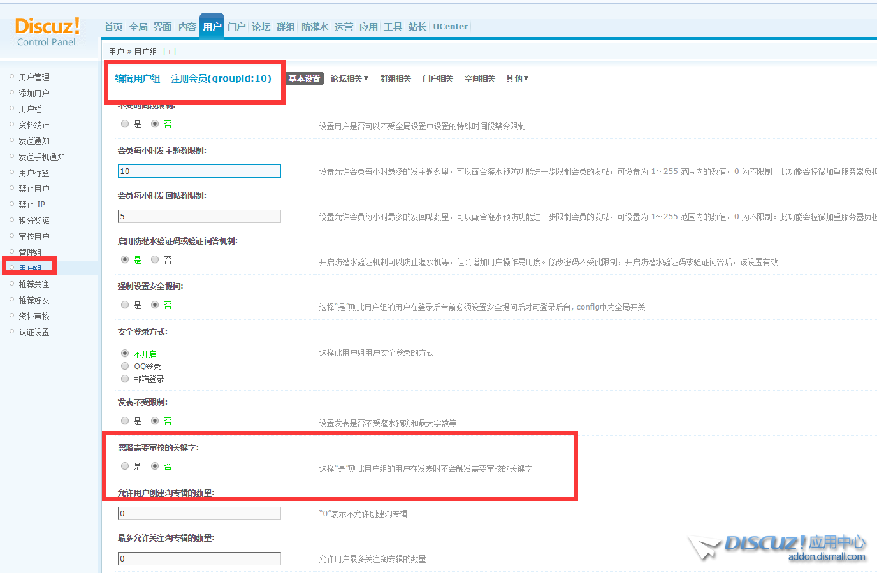Expand the 论坛相关 dropdown
Screen dimensions: 877x573
point(349,78)
